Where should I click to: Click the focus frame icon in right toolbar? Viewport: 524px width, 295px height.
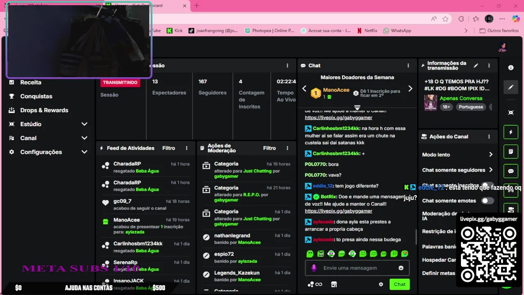point(511,112)
